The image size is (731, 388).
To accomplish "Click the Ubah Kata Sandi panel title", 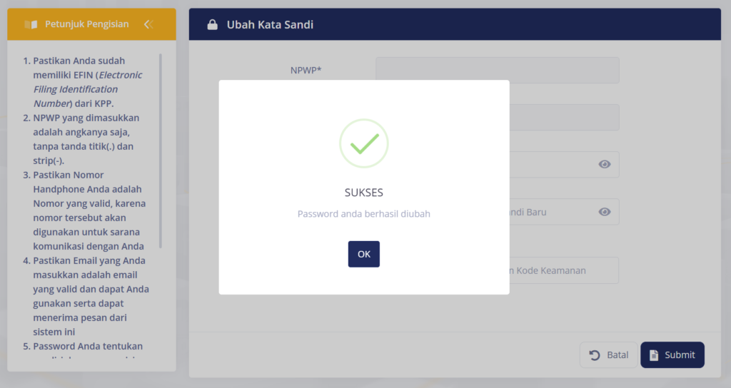I will tap(270, 25).
